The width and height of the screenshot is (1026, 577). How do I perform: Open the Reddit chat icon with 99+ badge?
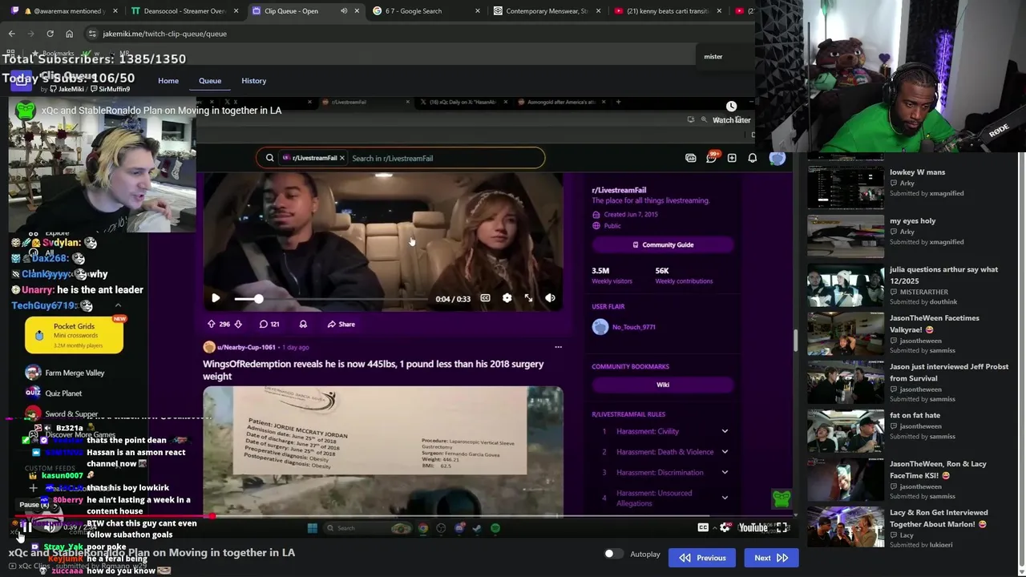point(711,158)
